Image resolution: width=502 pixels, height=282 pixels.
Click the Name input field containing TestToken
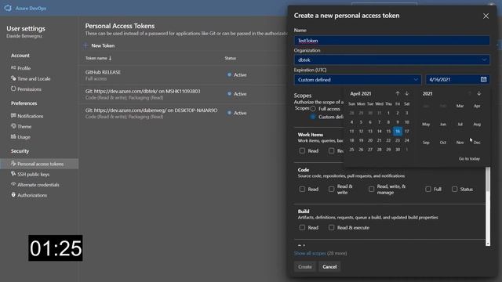click(x=392, y=41)
